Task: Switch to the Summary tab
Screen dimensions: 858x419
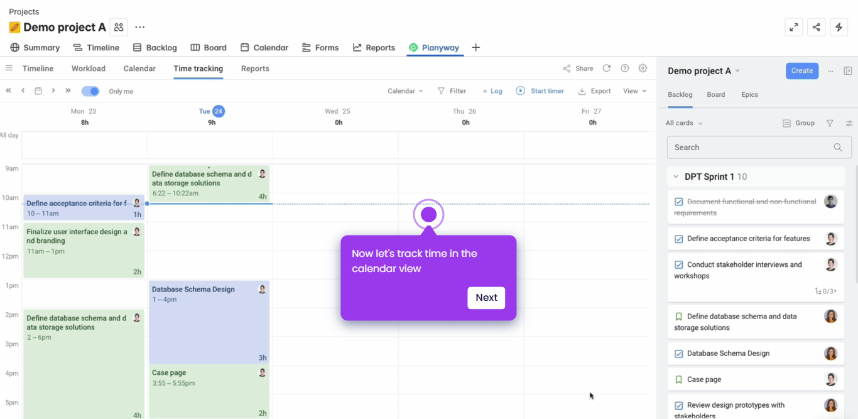Action: click(x=35, y=48)
